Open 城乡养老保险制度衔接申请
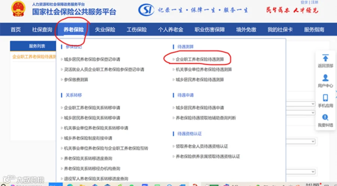The height and width of the screenshot is (186, 337). [88, 138]
